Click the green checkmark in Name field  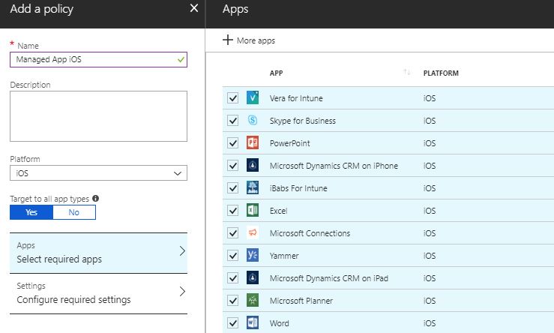181,59
